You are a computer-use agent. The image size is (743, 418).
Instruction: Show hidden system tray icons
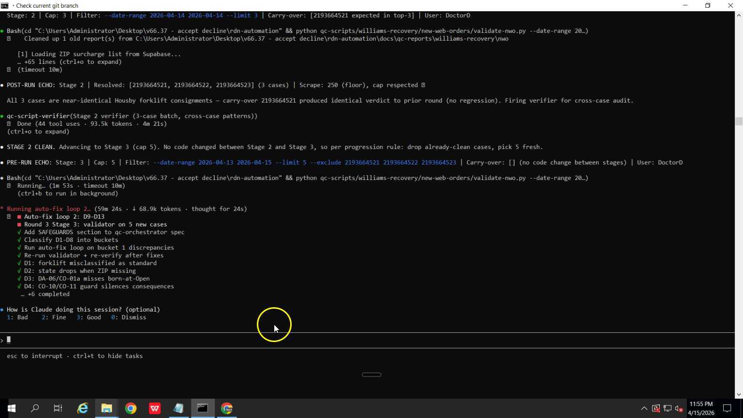pyautogui.click(x=644, y=409)
